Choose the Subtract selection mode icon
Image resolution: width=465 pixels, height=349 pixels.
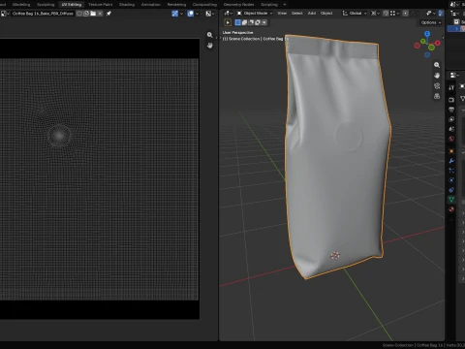tap(251, 22)
